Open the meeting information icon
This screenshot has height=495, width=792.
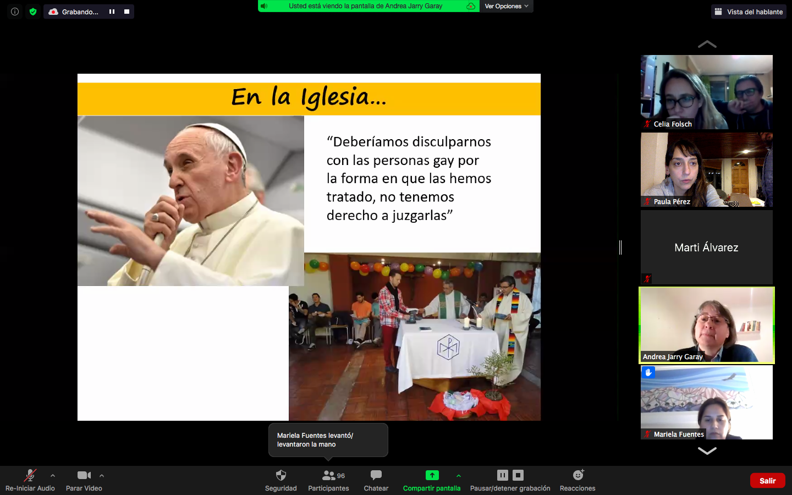[x=15, y=12]
